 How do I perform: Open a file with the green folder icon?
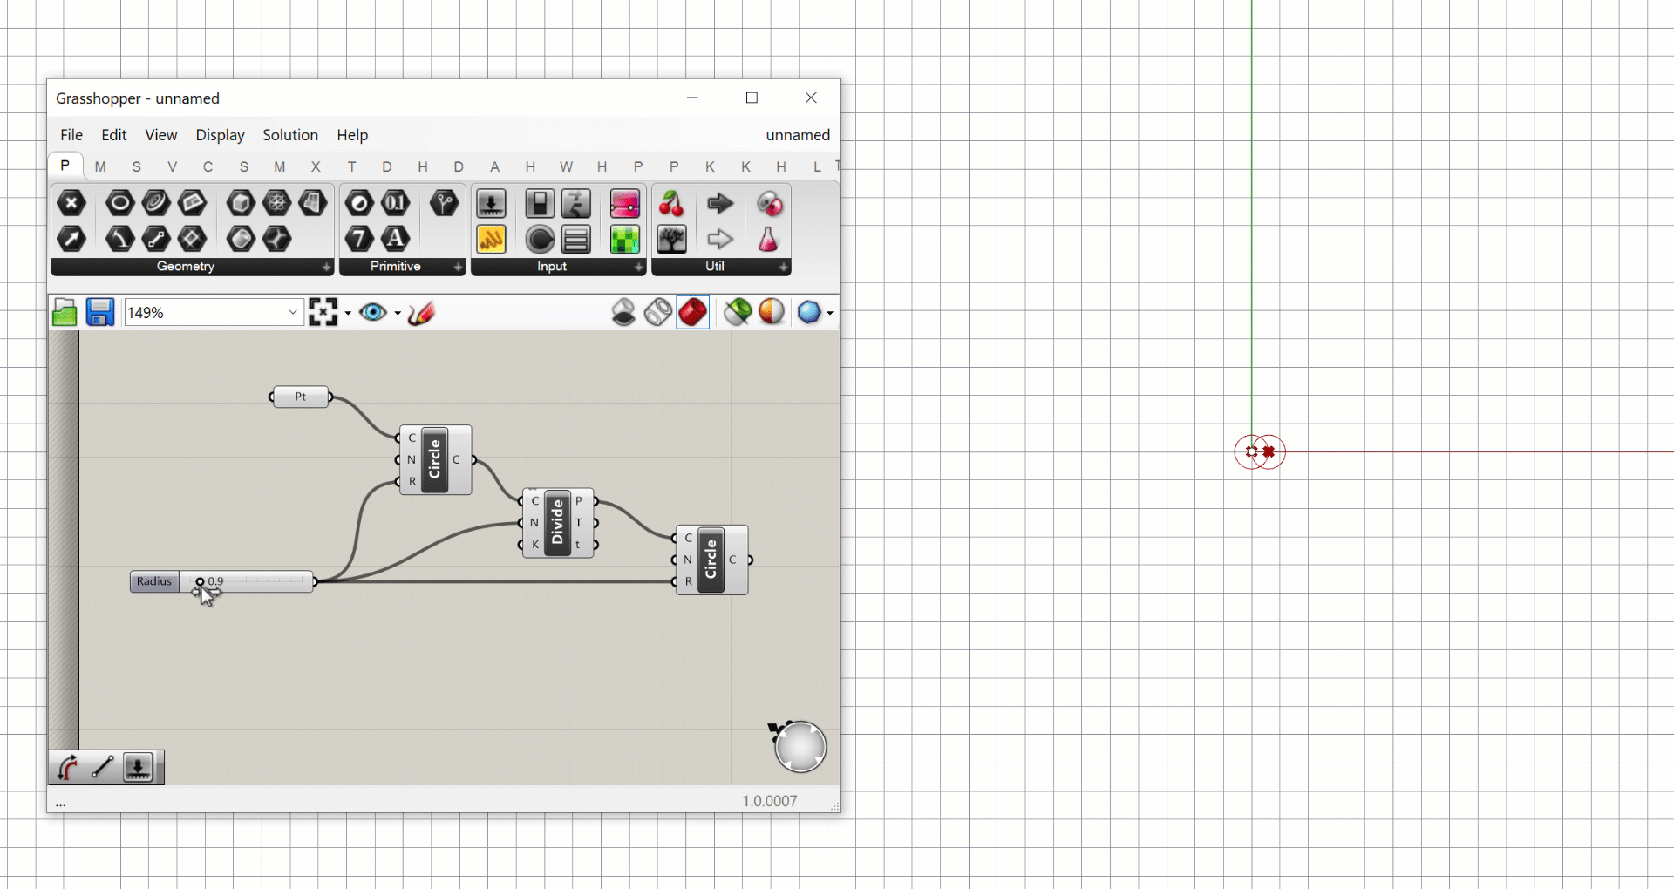(65, 313)
